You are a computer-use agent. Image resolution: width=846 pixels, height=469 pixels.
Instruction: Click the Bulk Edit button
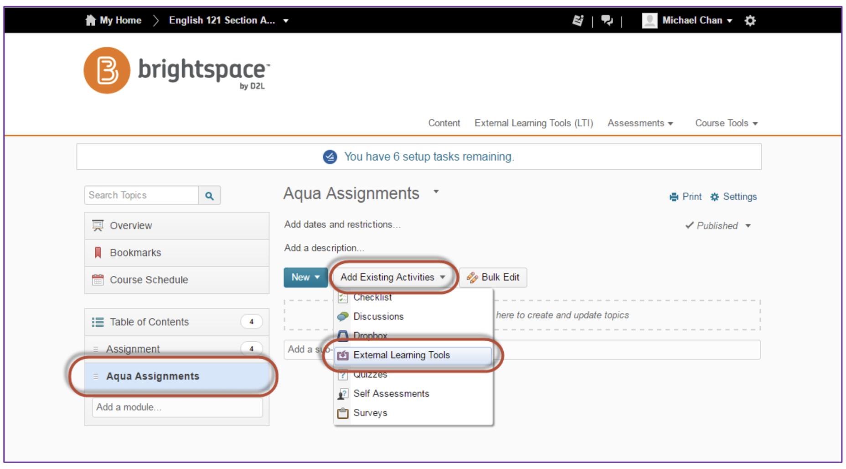pyautogui.click(x=493, y=277)
